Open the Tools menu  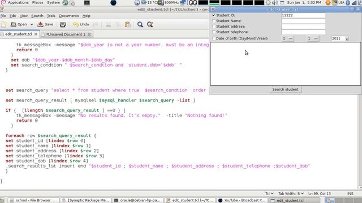pyautogui.click(x=51, y=16)
